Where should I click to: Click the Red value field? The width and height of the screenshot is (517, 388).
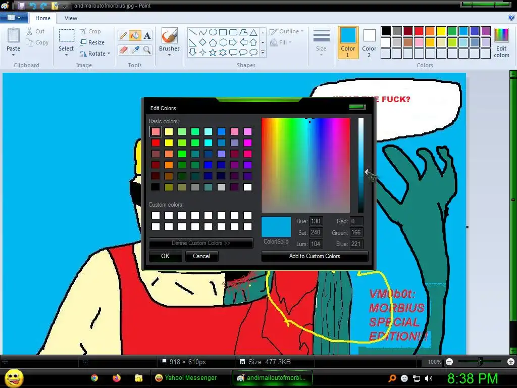click(356, 221)
